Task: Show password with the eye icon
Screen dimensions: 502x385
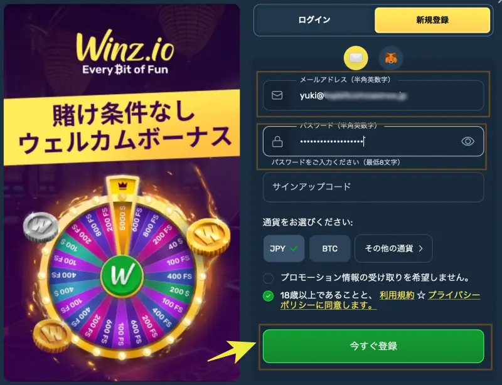Action: click(467, 141)
